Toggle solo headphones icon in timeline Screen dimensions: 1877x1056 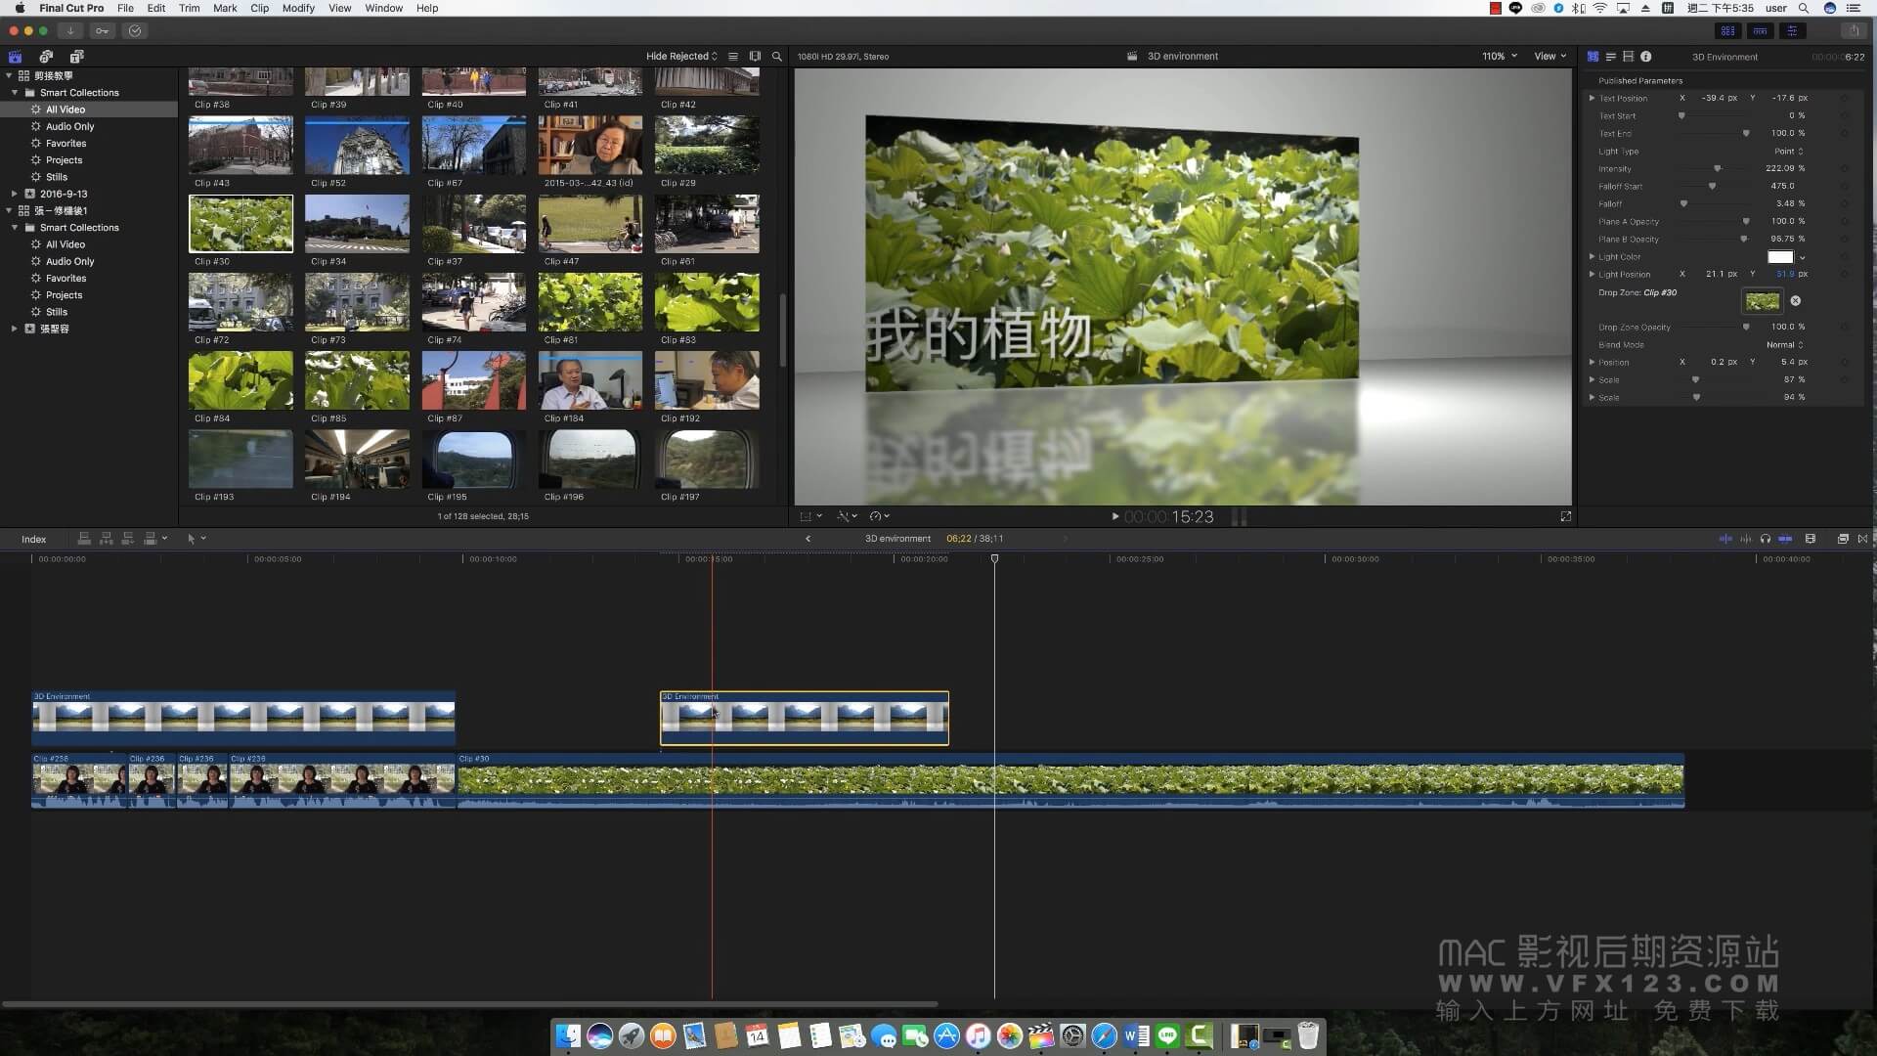click(x=1766, y=539)
